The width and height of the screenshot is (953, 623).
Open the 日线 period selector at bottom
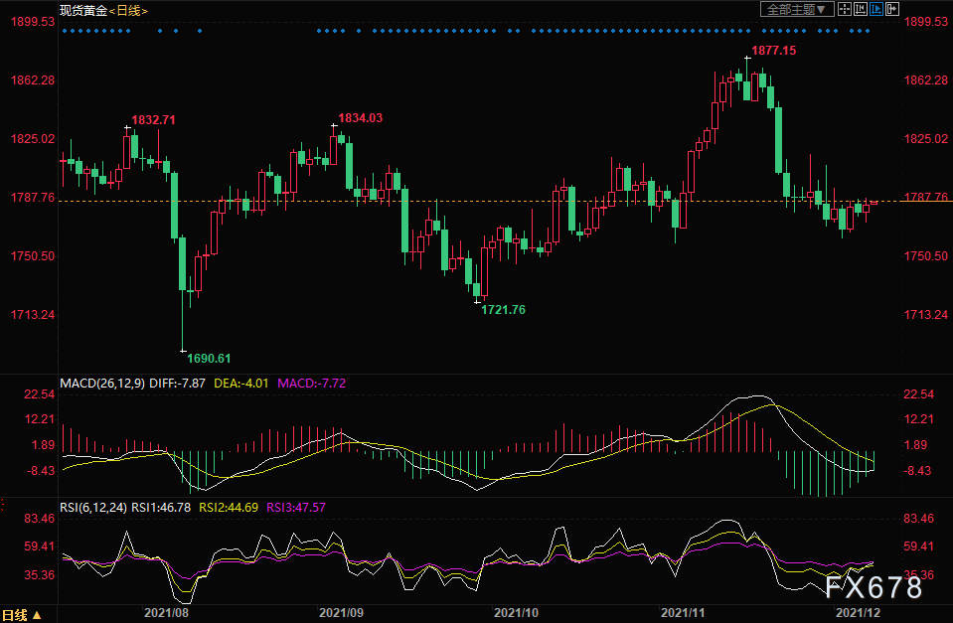(x=22, y=614)
